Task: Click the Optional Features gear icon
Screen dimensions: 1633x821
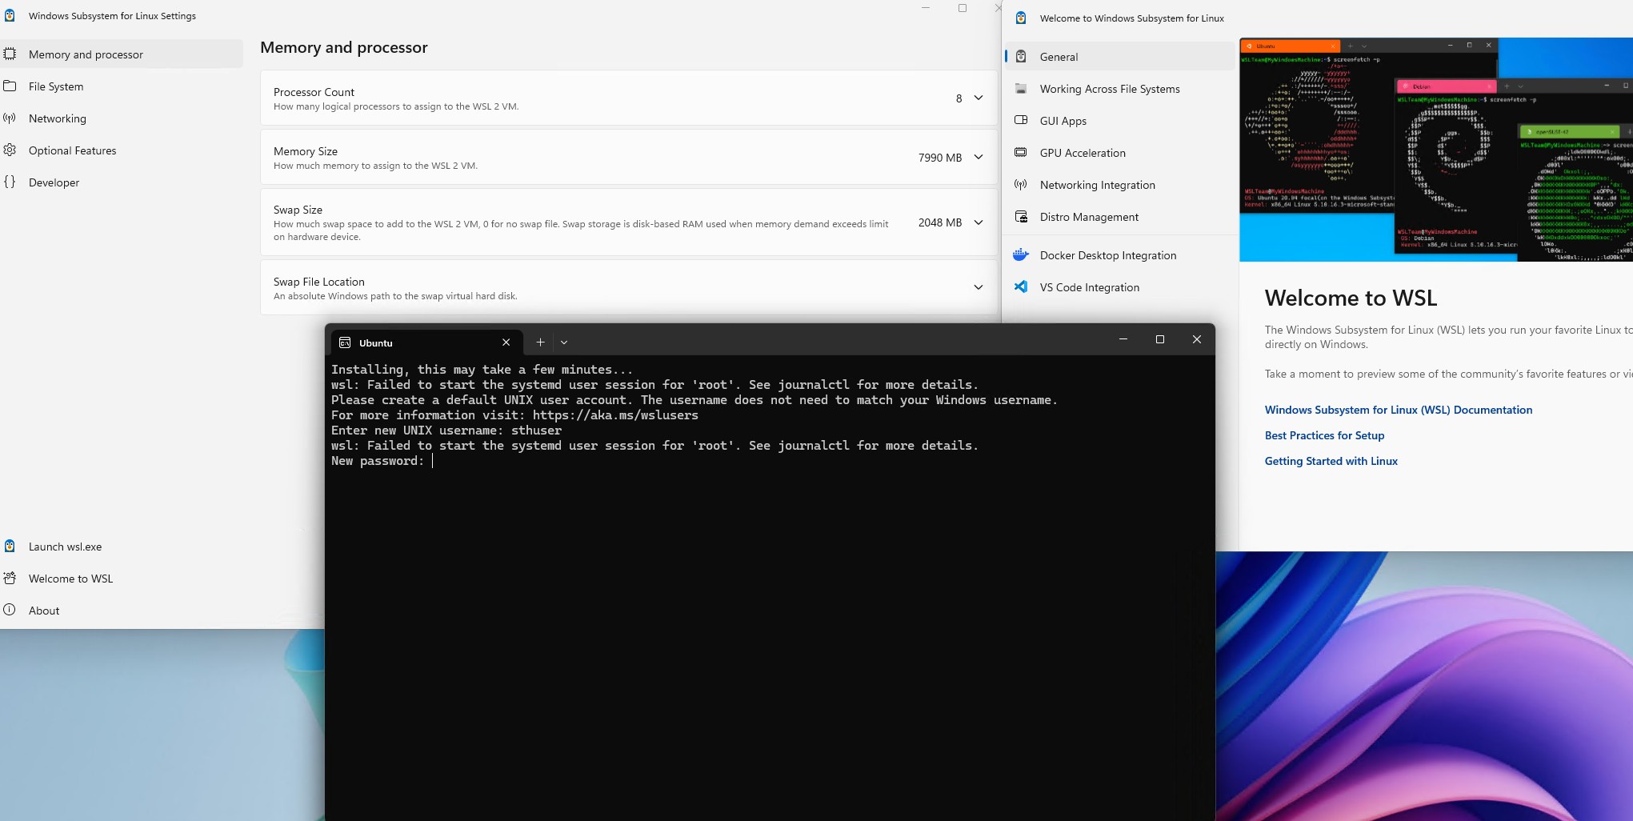Action: click(10, 150)
